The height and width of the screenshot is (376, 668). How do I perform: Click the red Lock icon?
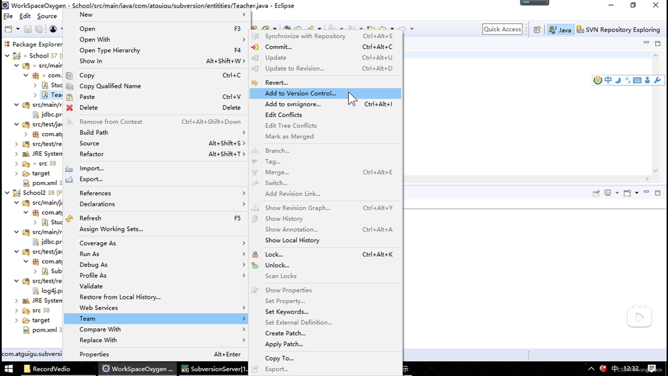(255, 254)
